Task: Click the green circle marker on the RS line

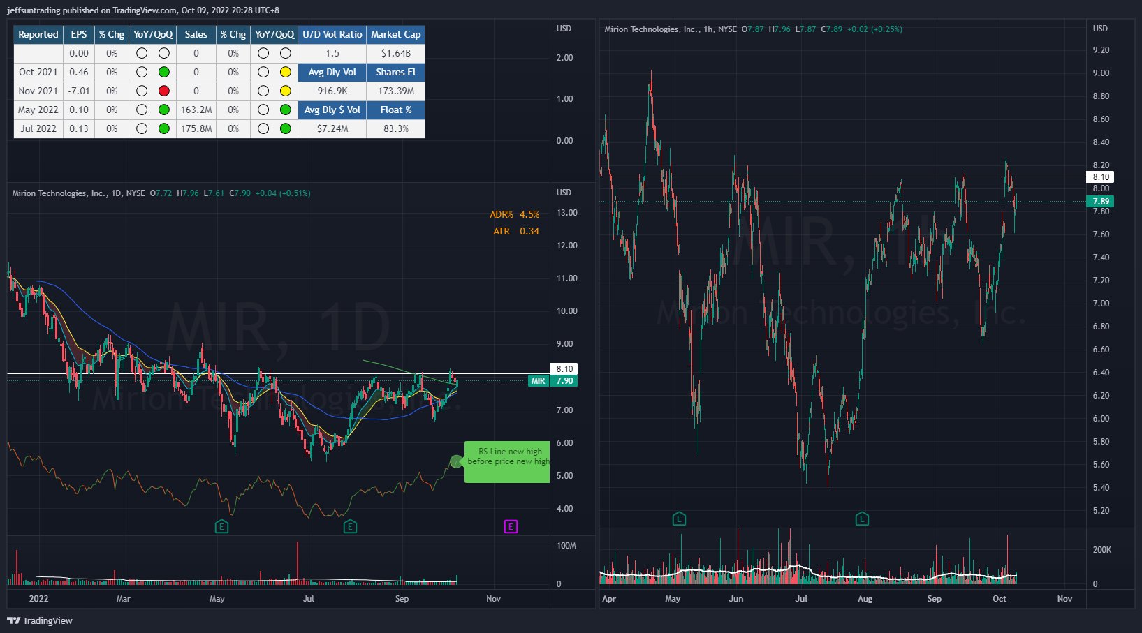Action: pos(455,461)
